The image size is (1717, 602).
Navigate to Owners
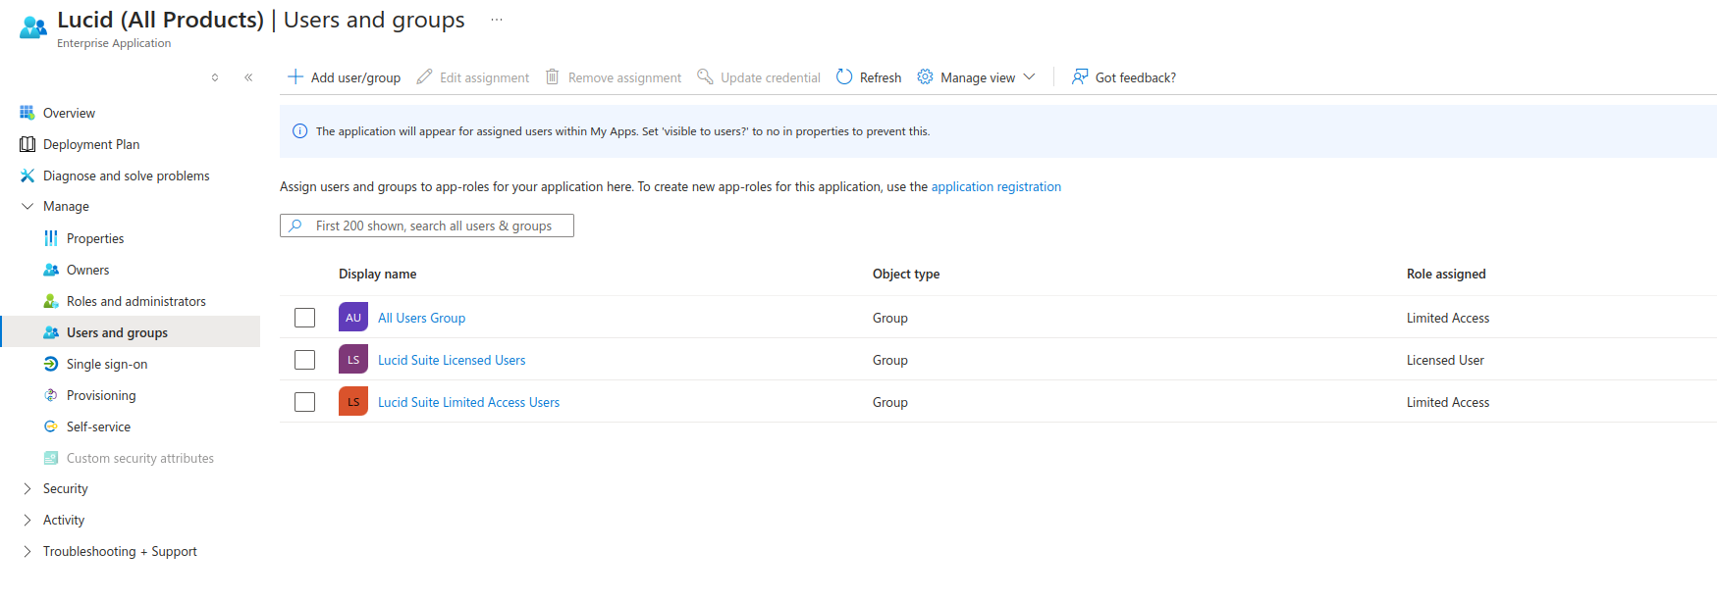tap(87, 270)
